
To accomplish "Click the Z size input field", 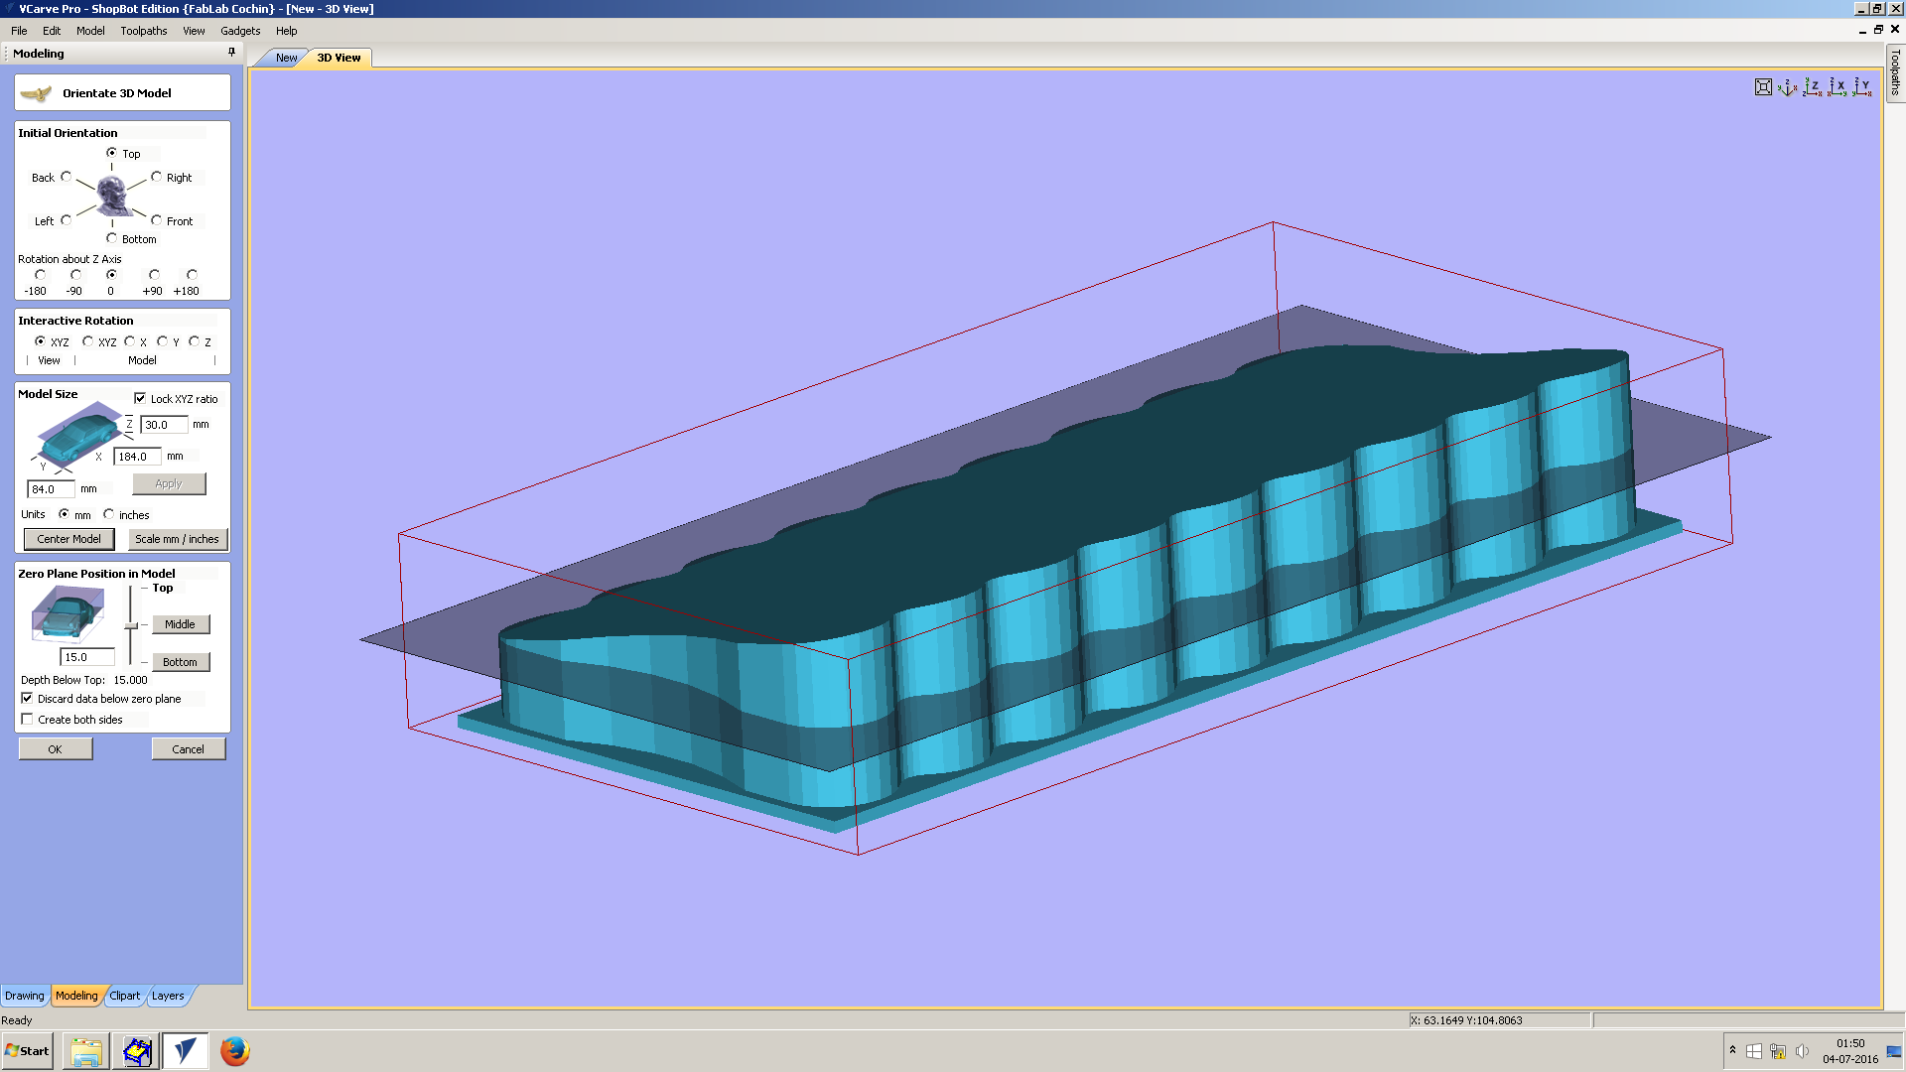I will pos(164,425).
